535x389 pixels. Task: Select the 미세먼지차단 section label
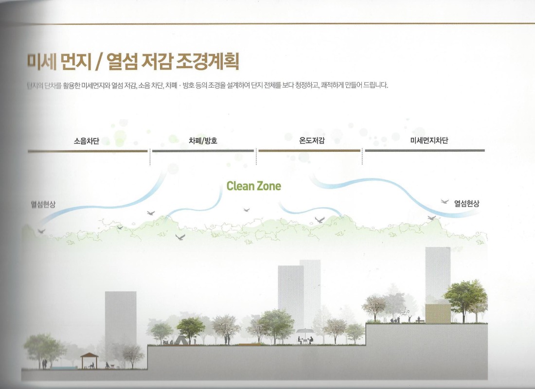click(x=429, y=140)
